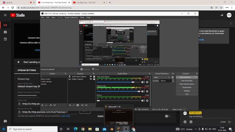Open the OBS Studio taskbar icon

coord(126,129)
